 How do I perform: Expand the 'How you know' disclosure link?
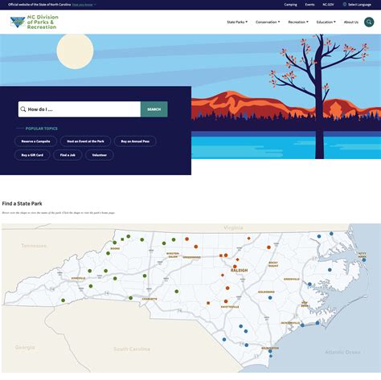click(x=84, y=5)
